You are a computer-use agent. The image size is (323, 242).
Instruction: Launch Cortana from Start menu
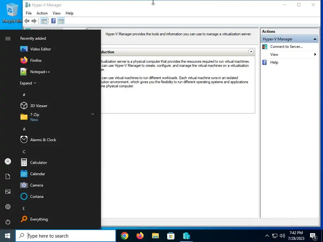point(57,196)
